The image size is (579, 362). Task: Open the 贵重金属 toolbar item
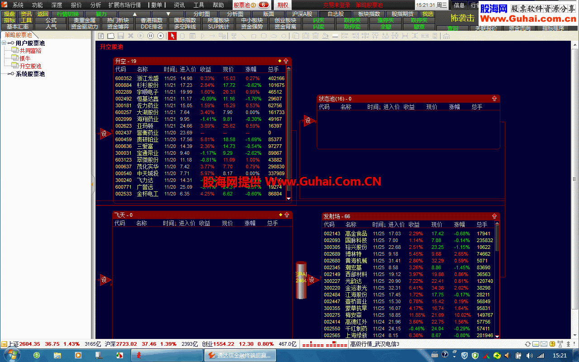point(84,20)
